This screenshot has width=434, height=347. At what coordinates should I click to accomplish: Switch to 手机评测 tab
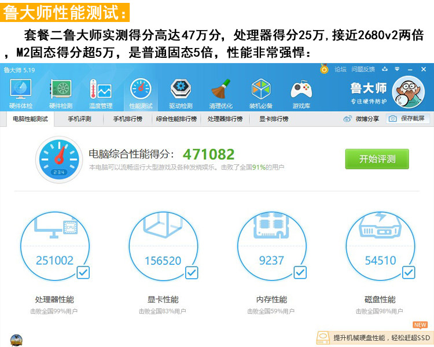tap(79, 119)
